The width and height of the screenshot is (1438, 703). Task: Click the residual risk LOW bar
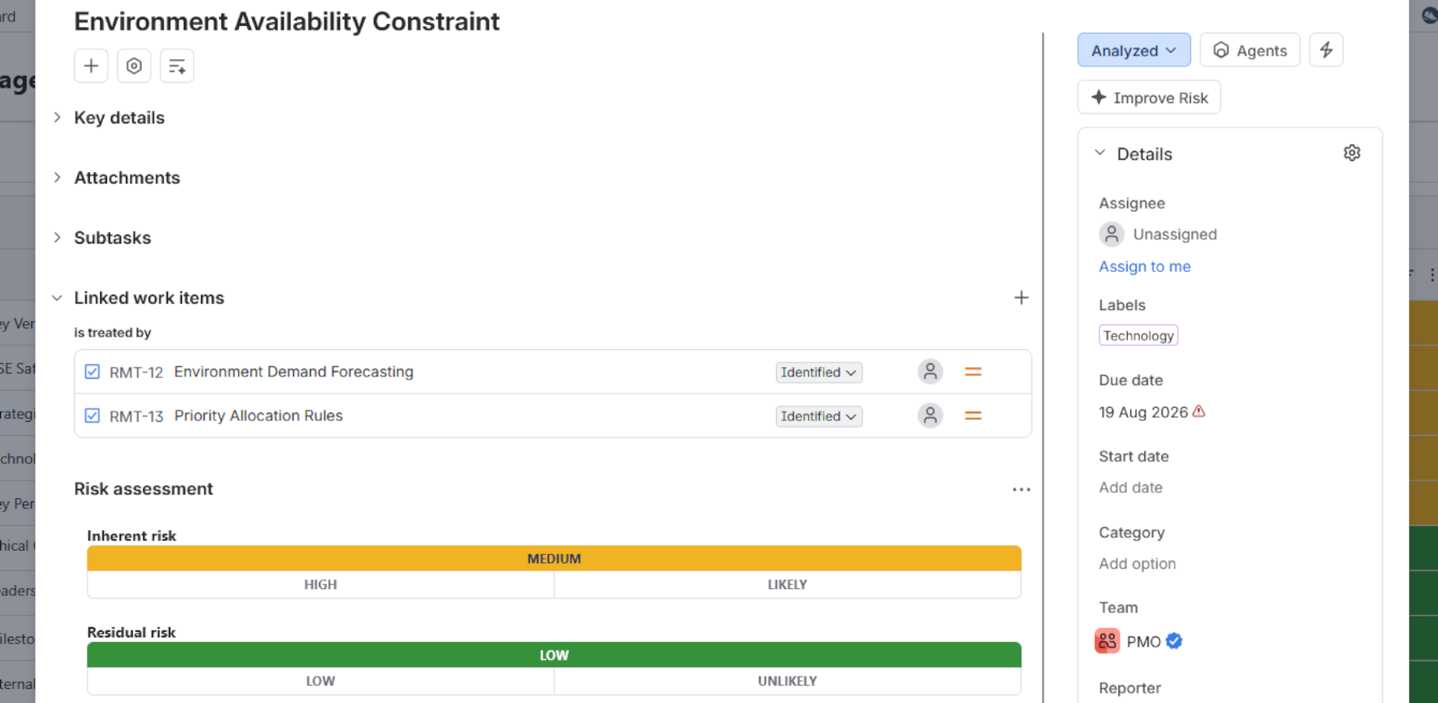coord(554,655)
